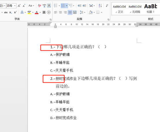160x132 pixels.
Task: Align text right
Action: (65, 12)
